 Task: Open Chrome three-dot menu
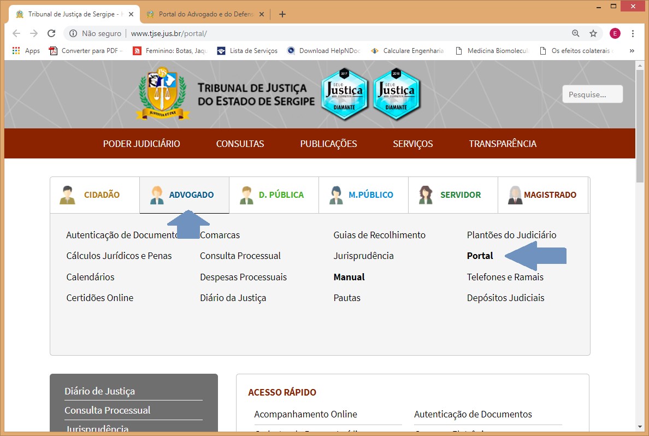click(x=633, y=33)
